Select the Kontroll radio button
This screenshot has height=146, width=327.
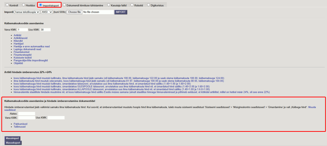[x=7, y=5]
